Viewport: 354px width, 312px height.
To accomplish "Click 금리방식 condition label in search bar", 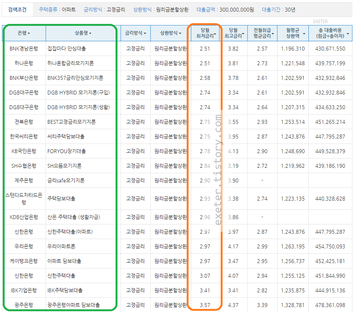I will (93, 10).
